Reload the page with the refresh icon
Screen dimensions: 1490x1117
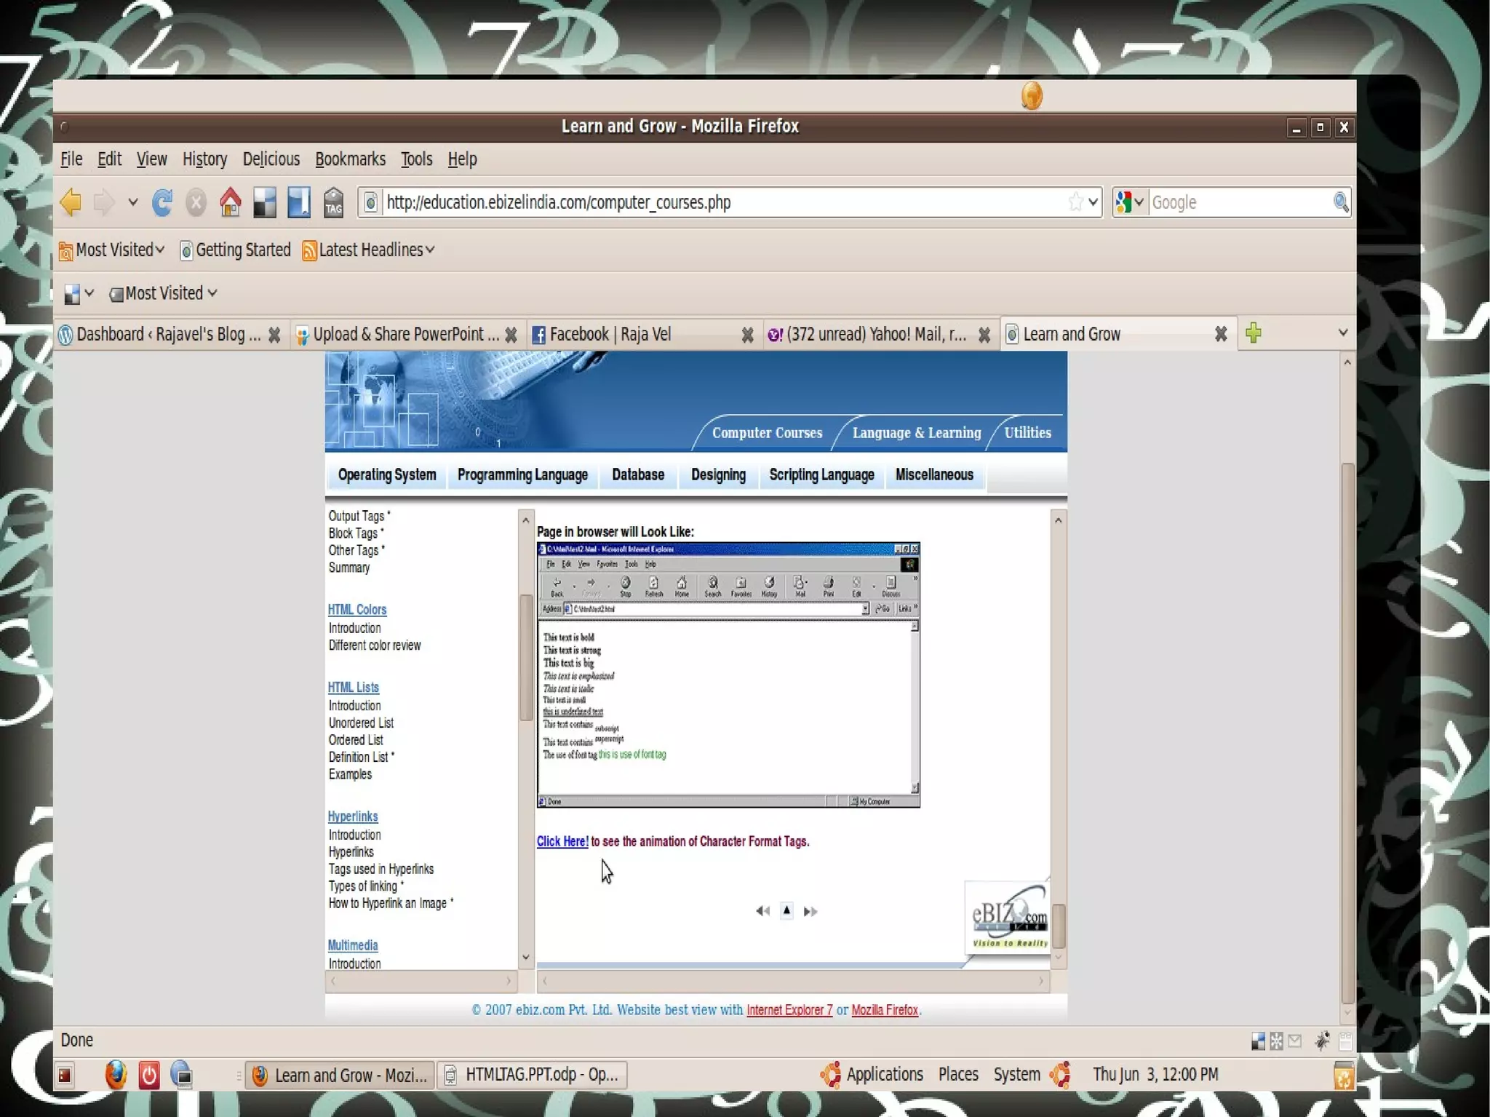coord(162,202)
